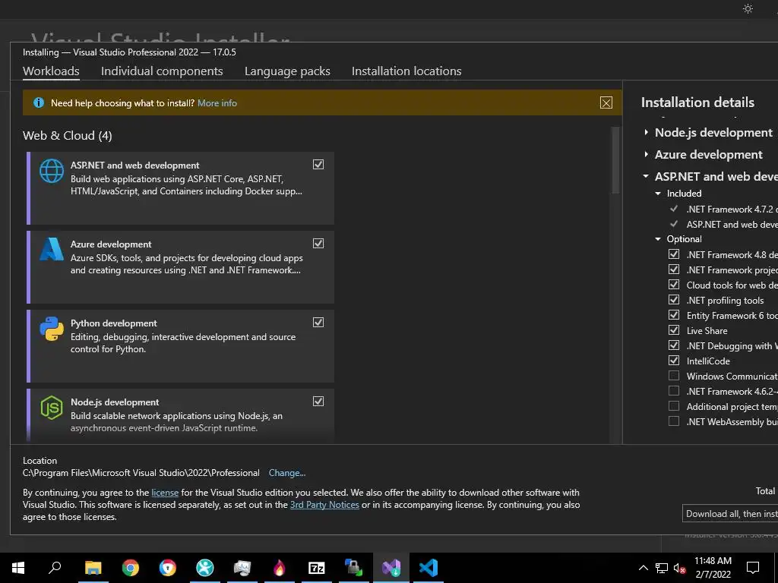Image resolution: width=778 pixels, height=583 pixels.
Task: Switch to the Workloads tab
Action: [x=51, y=71]
